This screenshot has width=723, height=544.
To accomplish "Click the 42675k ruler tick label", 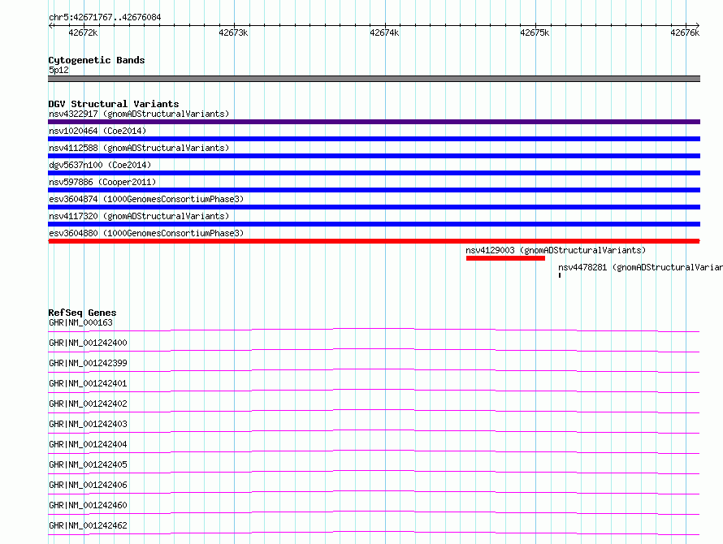I will 535,32.
